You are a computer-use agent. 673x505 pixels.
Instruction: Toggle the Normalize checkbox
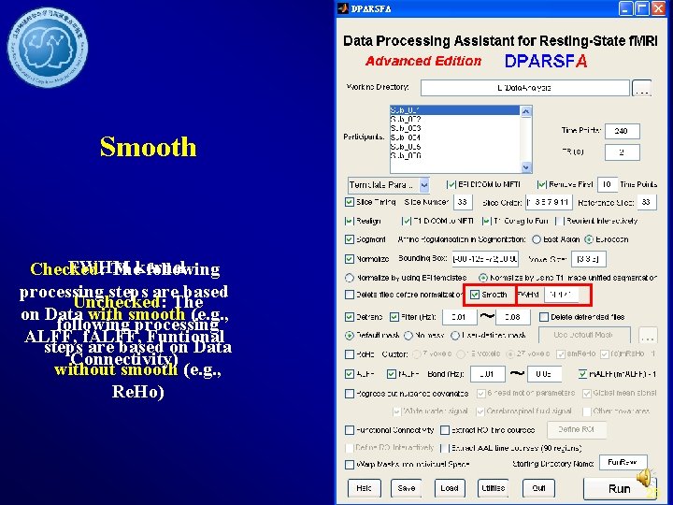tap(350, 259)
